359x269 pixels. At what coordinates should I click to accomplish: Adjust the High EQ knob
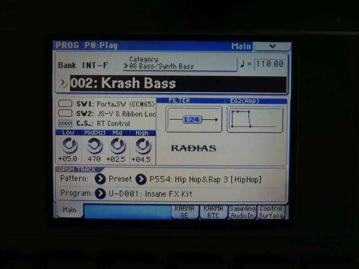click(142, 145)
